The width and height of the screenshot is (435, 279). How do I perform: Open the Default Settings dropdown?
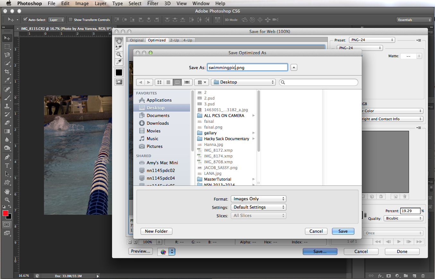[258, 207]
